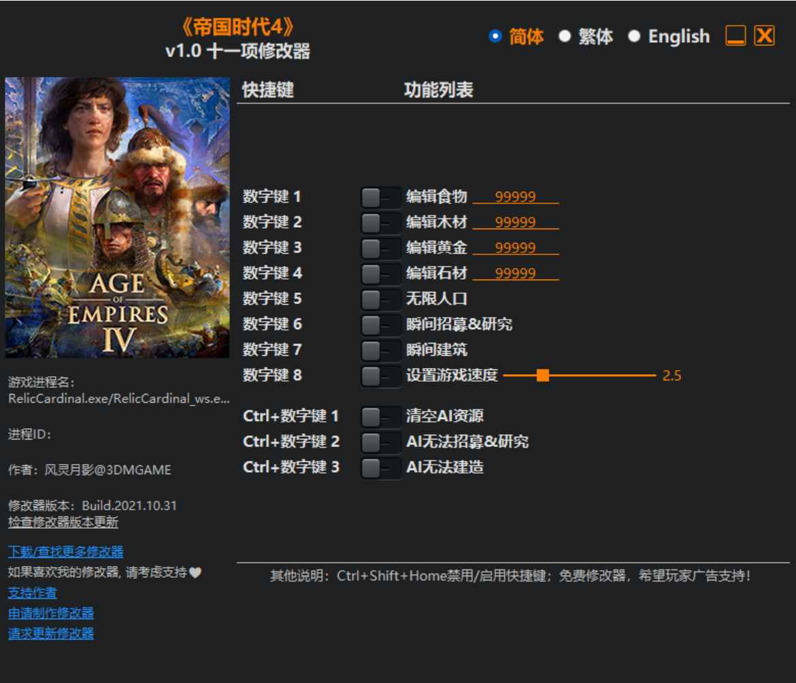Screen dimensions: 796x683
Task: Enable AI无法招募&研究 toggle
Action: [x=380, y=442]
